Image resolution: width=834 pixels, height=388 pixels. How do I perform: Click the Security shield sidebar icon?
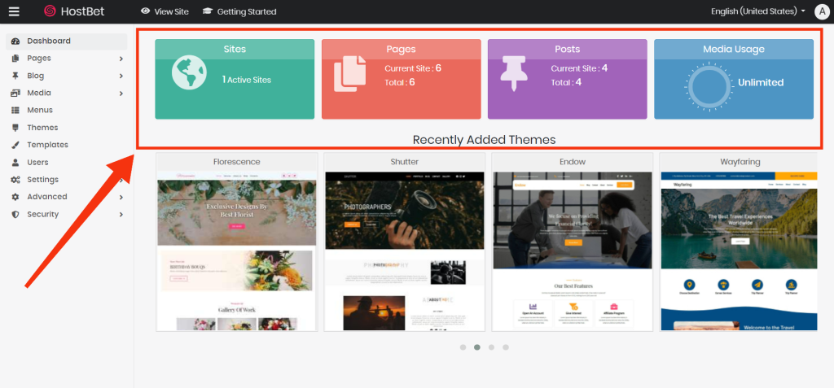coord(15,214)
